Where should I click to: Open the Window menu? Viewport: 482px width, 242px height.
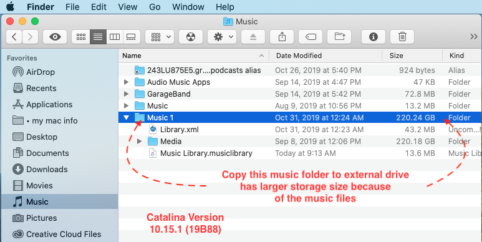pyautogui.click(x=188, y=7)
